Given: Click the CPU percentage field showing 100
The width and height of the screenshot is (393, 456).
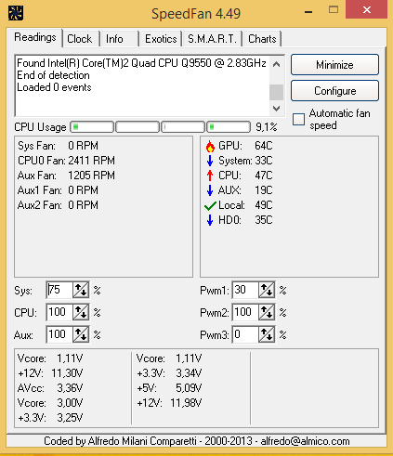Looking at the screenshot, I should [59, 312].
